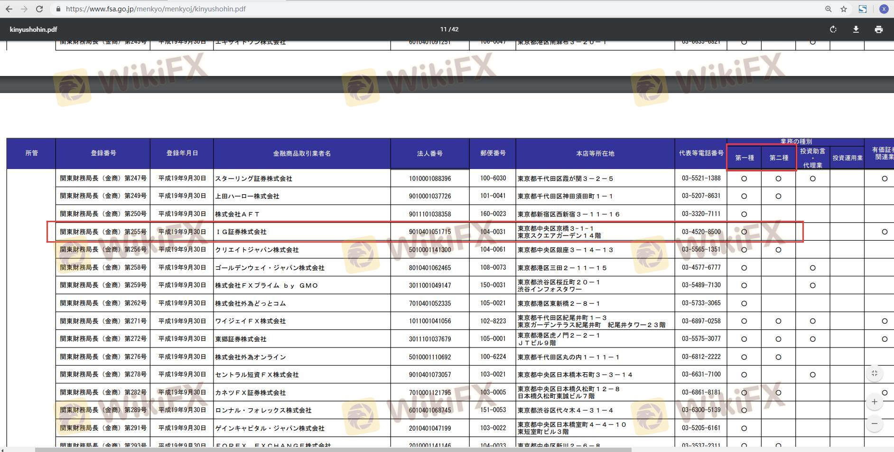Click the 投資運用業 column header
The image size is (894, 452).
[x=847, y=158]
